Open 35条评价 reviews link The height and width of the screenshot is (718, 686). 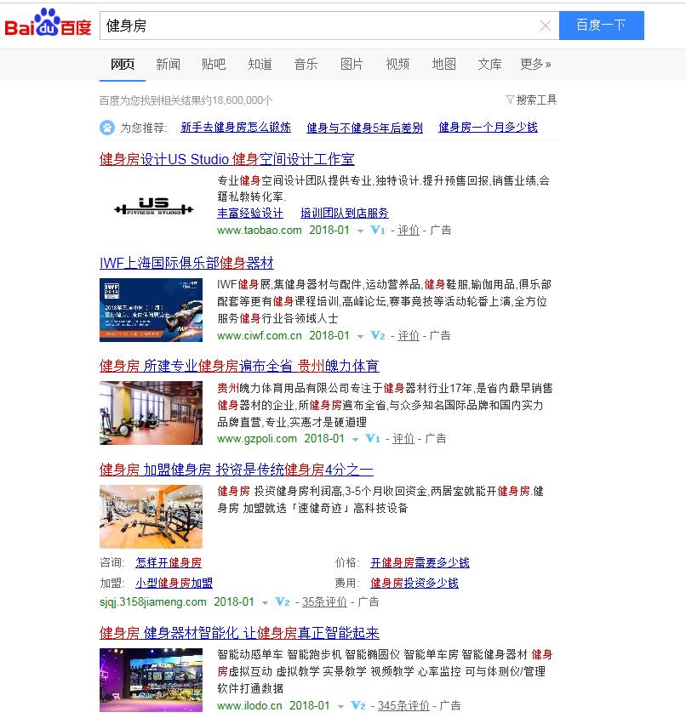[324, 601]
